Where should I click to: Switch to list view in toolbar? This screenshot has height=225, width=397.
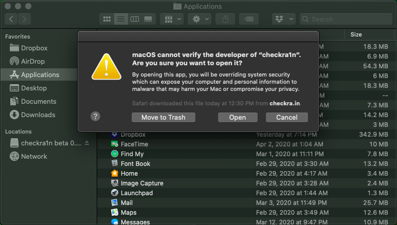121,19
